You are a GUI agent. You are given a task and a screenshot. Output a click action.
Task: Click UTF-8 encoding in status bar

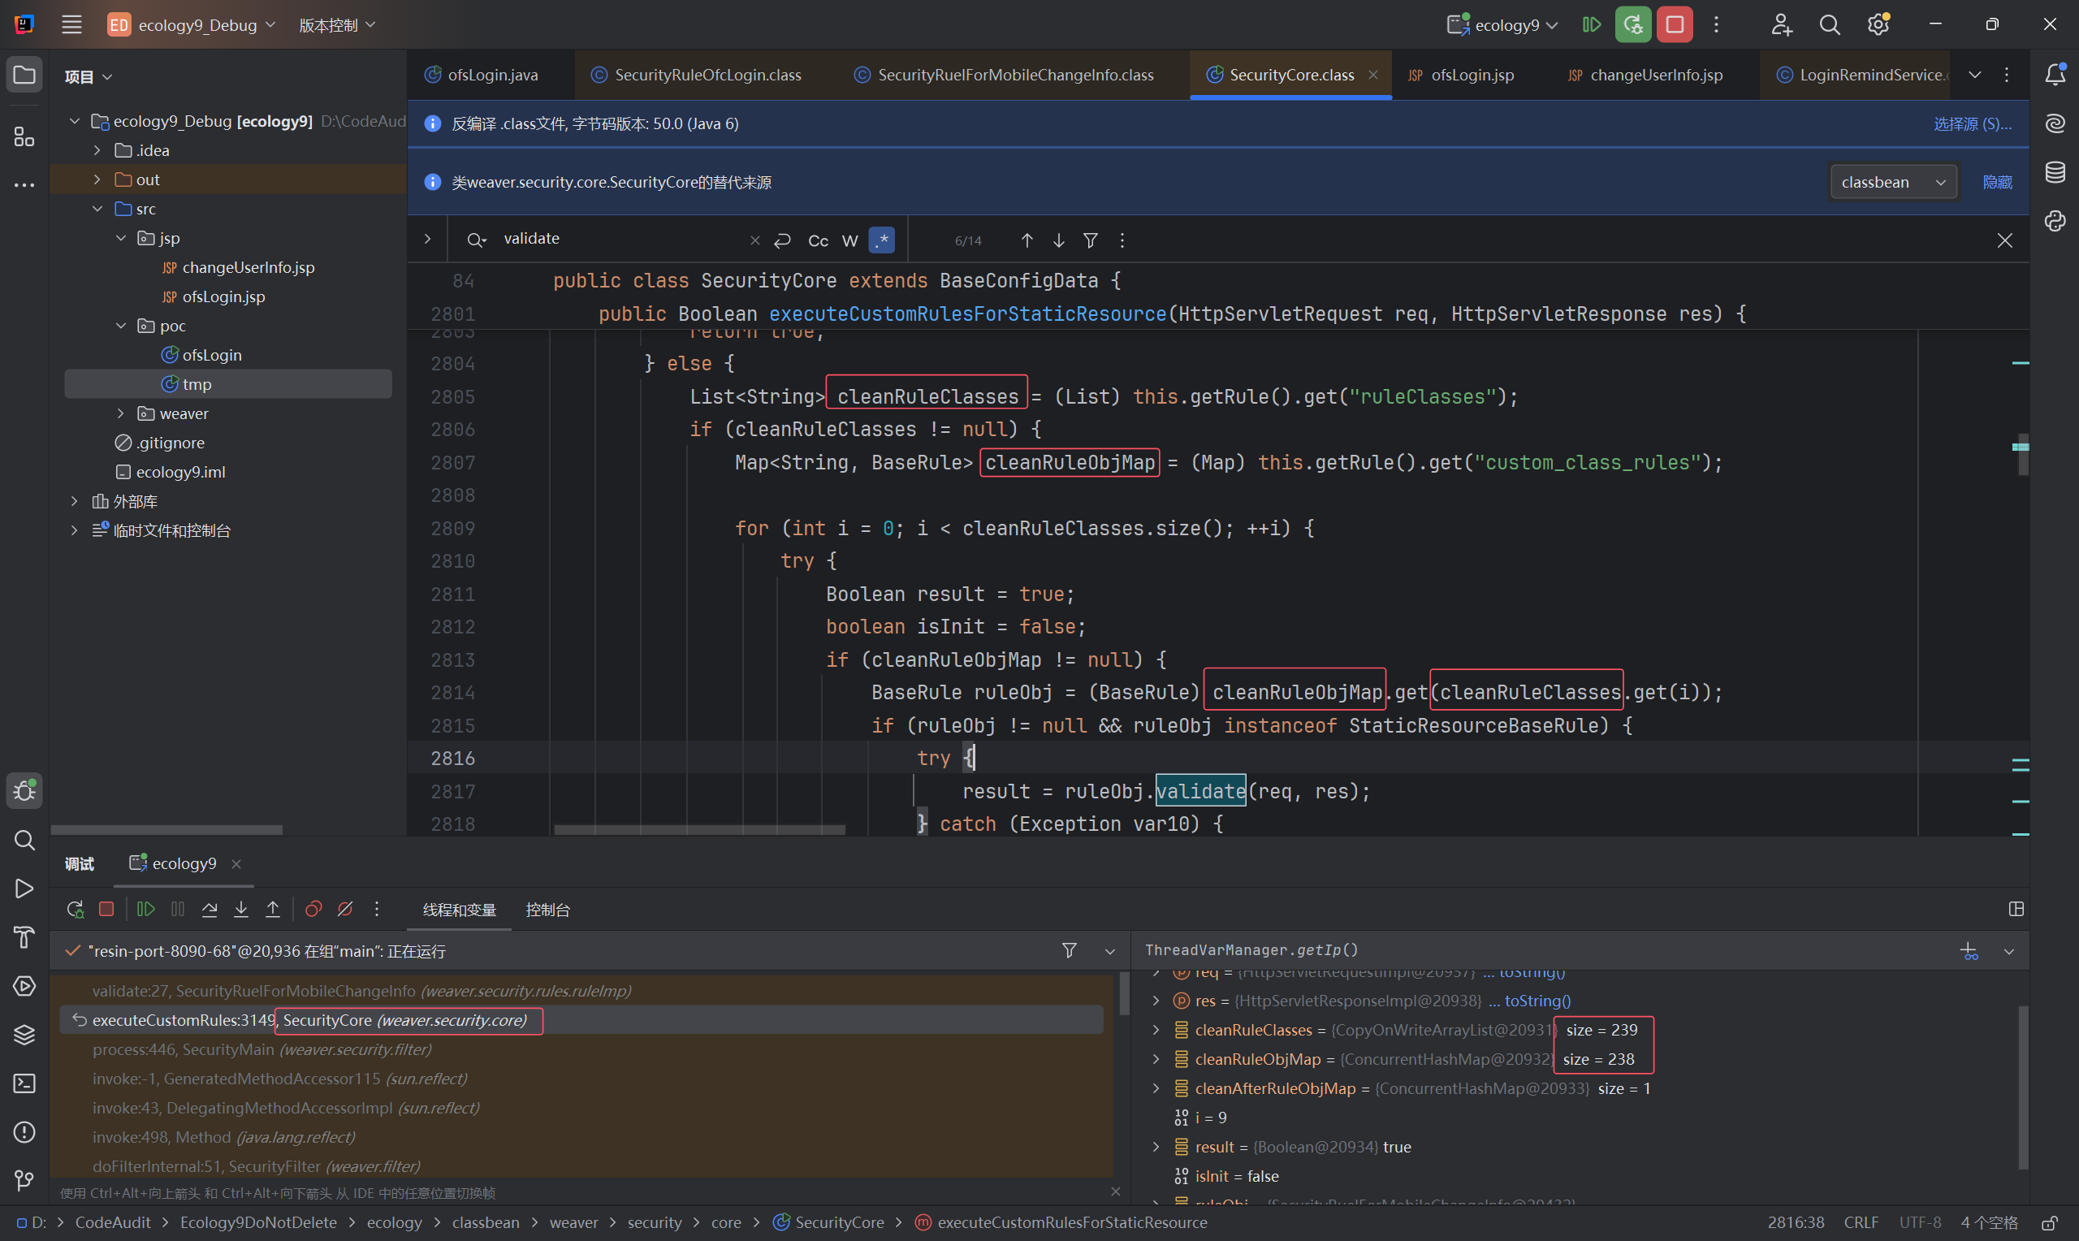coord(1919,1222)
